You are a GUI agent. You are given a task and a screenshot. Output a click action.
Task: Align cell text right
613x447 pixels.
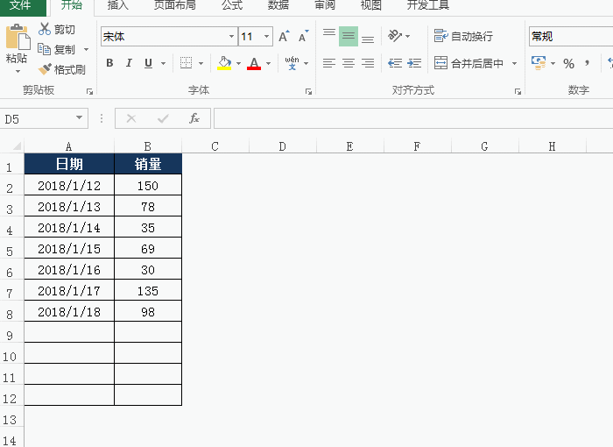tap(368, 62)
